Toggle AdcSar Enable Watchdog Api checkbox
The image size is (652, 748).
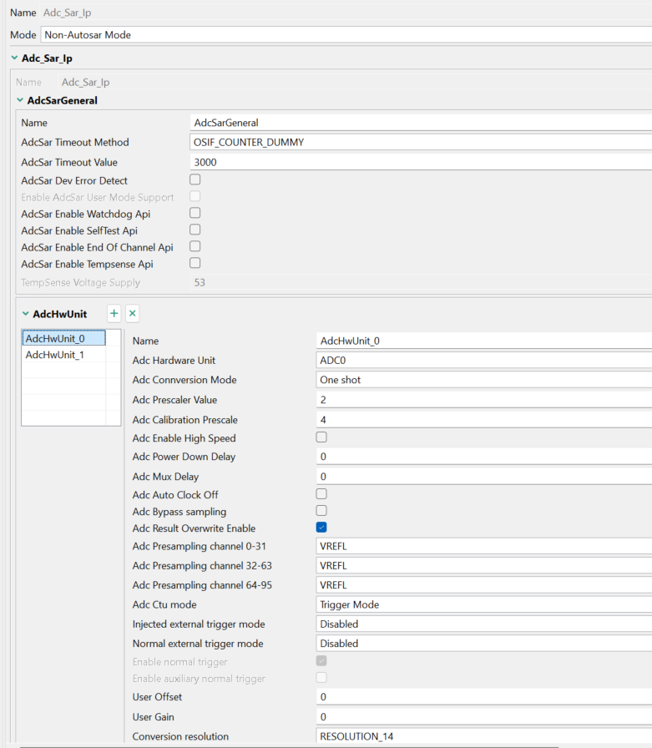[x=195, y=213]
